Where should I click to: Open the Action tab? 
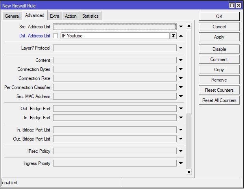71,16
